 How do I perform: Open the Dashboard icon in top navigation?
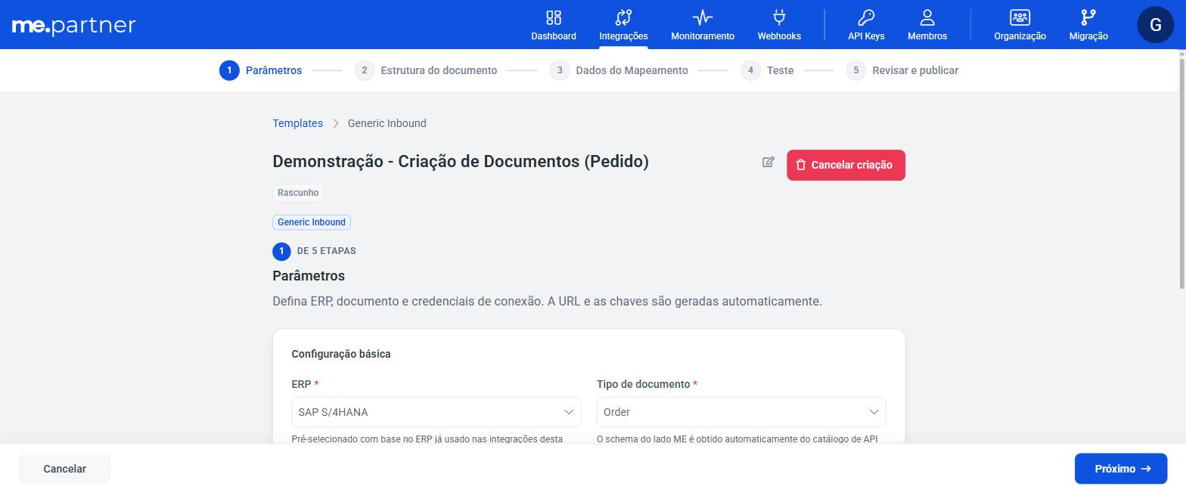coord(554,17)
